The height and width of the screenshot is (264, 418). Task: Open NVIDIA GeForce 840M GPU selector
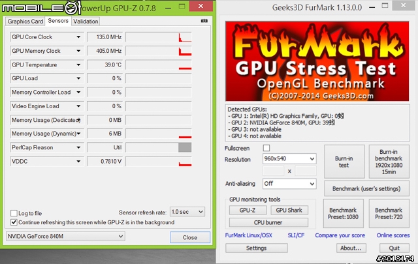[65, 236]
